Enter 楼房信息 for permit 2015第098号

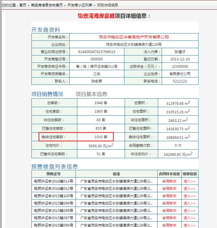pyautogui.click(x=190, y=211)
